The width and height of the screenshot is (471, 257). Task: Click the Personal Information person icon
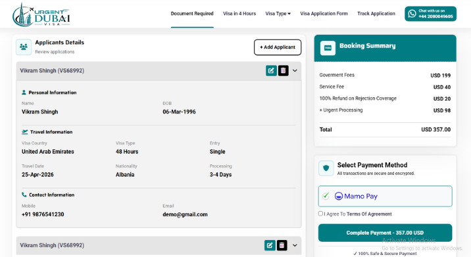tap(24, 93)
